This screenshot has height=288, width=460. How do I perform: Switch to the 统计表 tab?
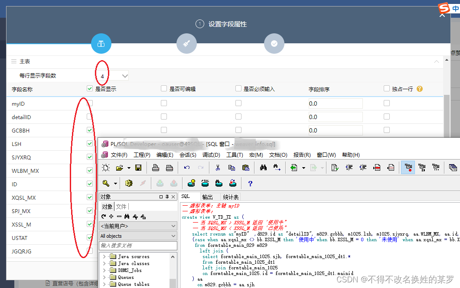pos(231,197)
